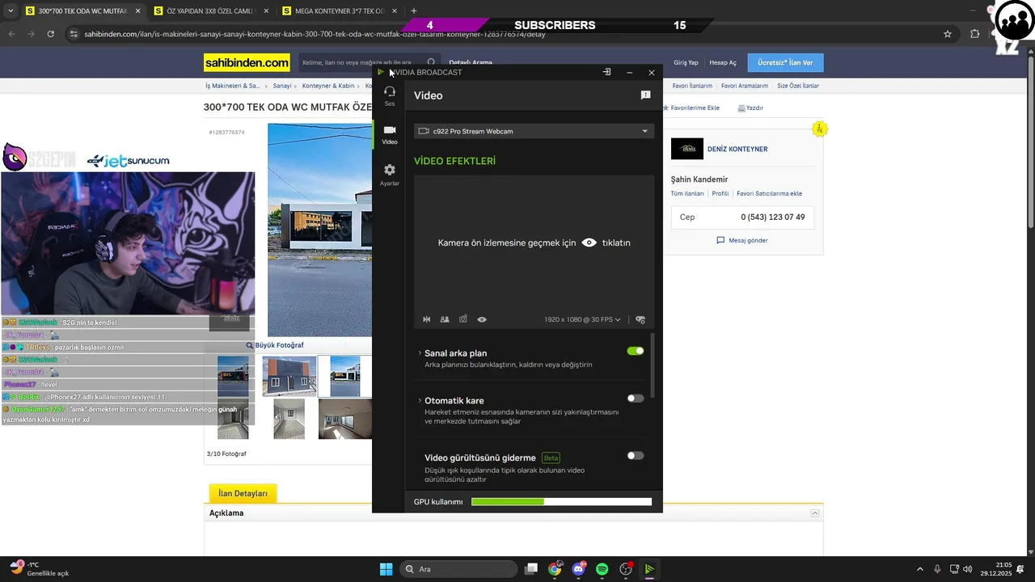Expand the Sanal arka plan chevron
This screenshot has width=1035, height=582.
[420, 353]
